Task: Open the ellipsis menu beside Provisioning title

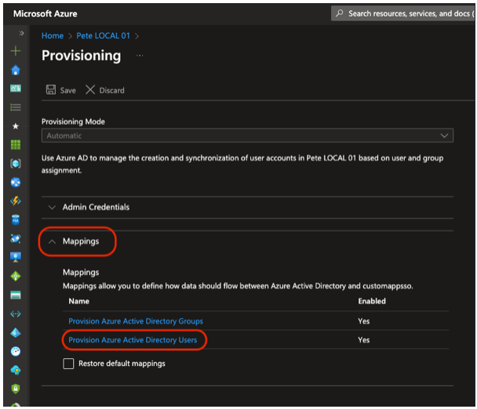Action: pos(140,56)
